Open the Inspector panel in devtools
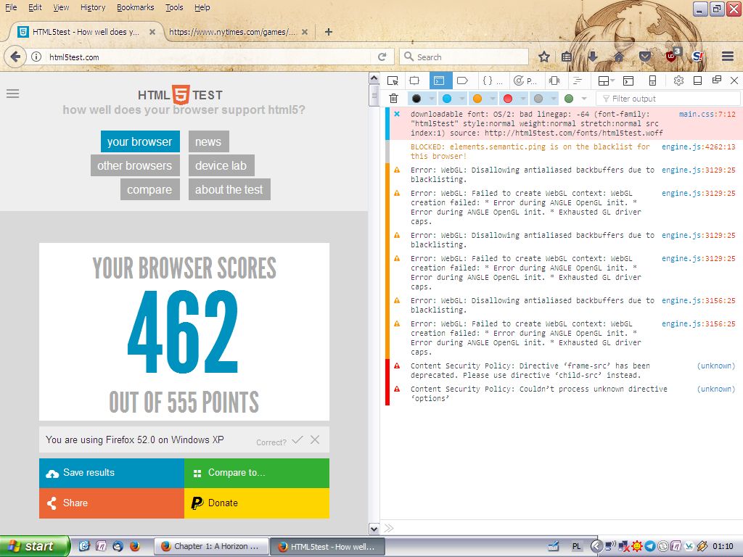This screenshot has width=743, height=557. tap(414, 81)
